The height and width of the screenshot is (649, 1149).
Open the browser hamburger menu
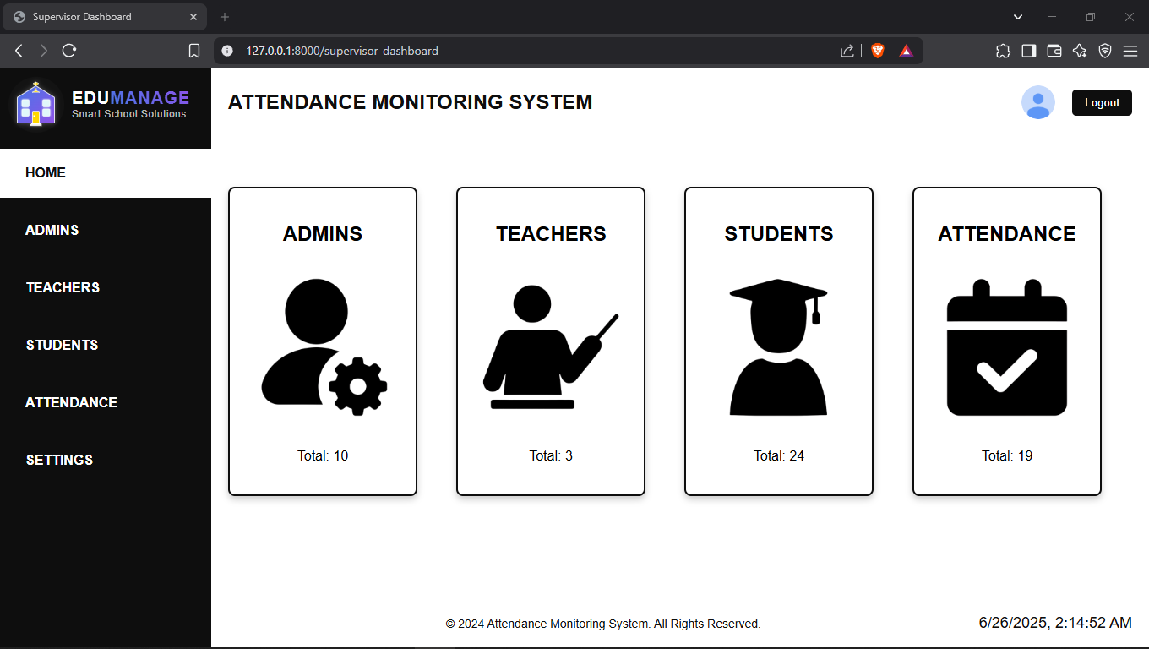(x=1130, y=51)
